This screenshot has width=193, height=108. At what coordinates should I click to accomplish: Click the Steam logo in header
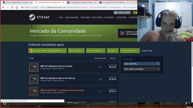[39, 17]
